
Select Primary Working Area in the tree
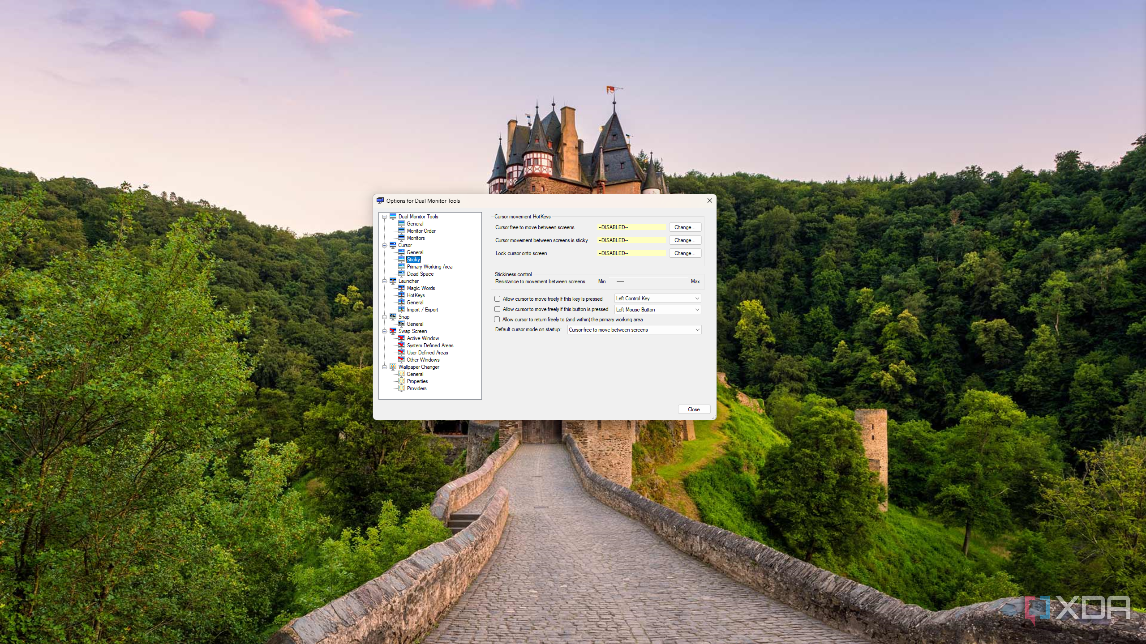(429, 267)
